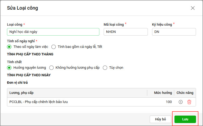Click the add row plus icon
Screen dimensions: 203x126
181,102
